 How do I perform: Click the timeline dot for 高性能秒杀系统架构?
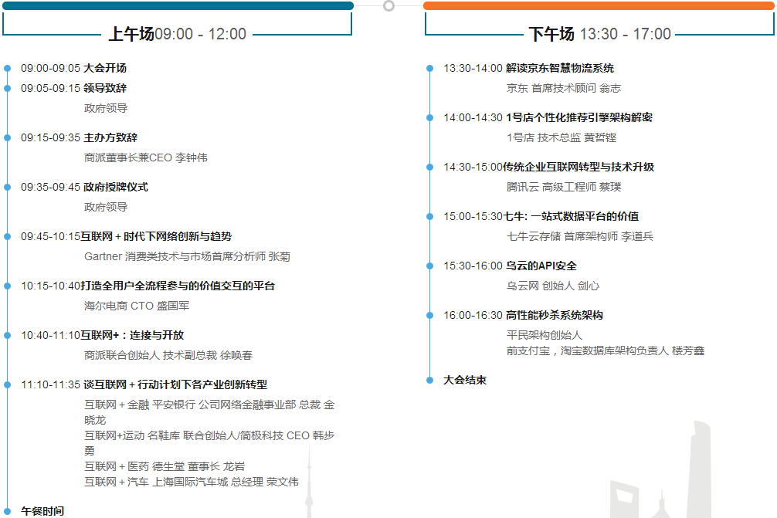point(430,315)
